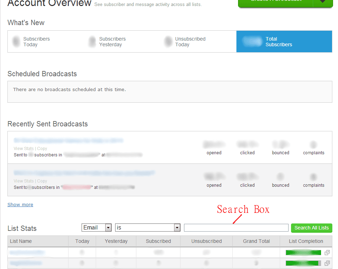
Task: Open the blurred list name in the first list row
Action: coord(27,252)
